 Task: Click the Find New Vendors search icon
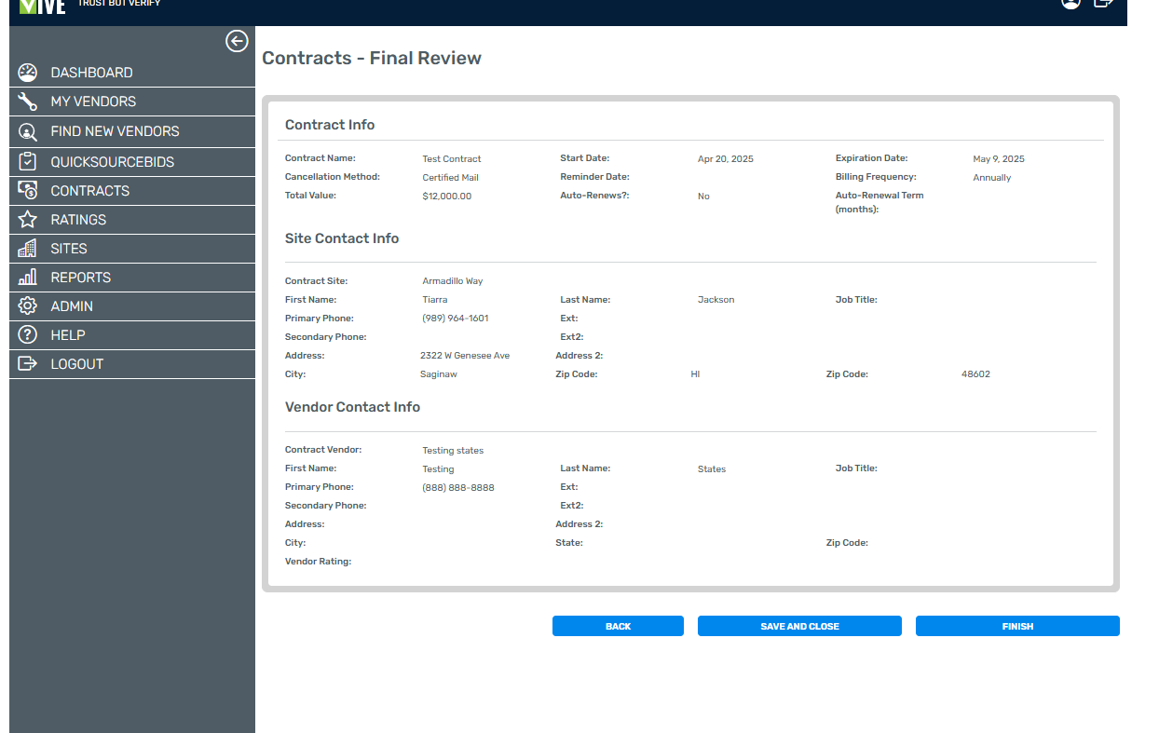tap(28, 131)
